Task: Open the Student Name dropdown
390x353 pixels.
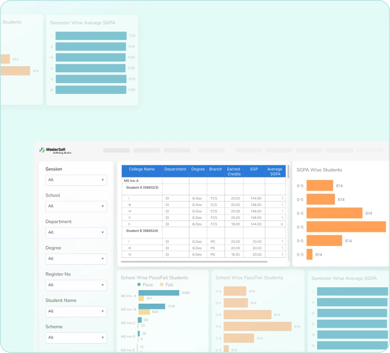Action: 76,311
